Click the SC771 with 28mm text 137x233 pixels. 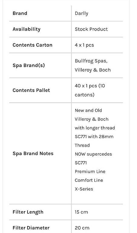pos(94,137)
